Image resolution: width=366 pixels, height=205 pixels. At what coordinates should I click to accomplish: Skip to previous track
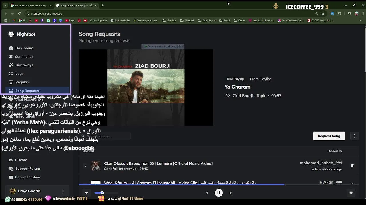click(x=207, y=193)
